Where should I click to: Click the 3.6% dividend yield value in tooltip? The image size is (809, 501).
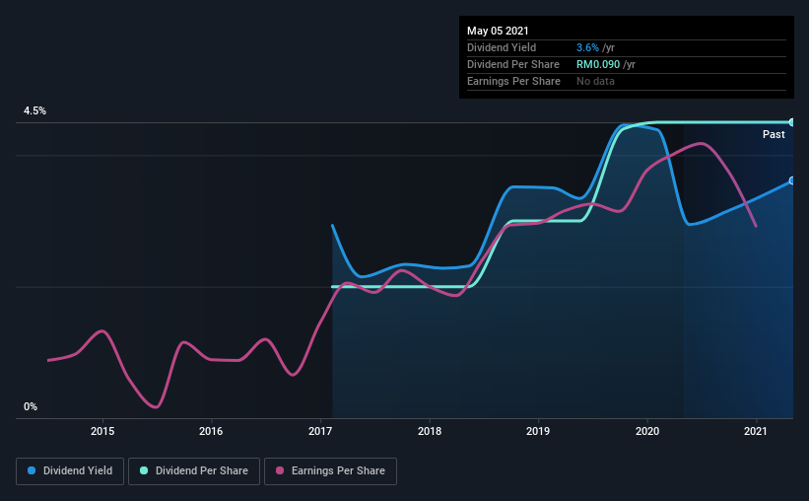point(587,47)
